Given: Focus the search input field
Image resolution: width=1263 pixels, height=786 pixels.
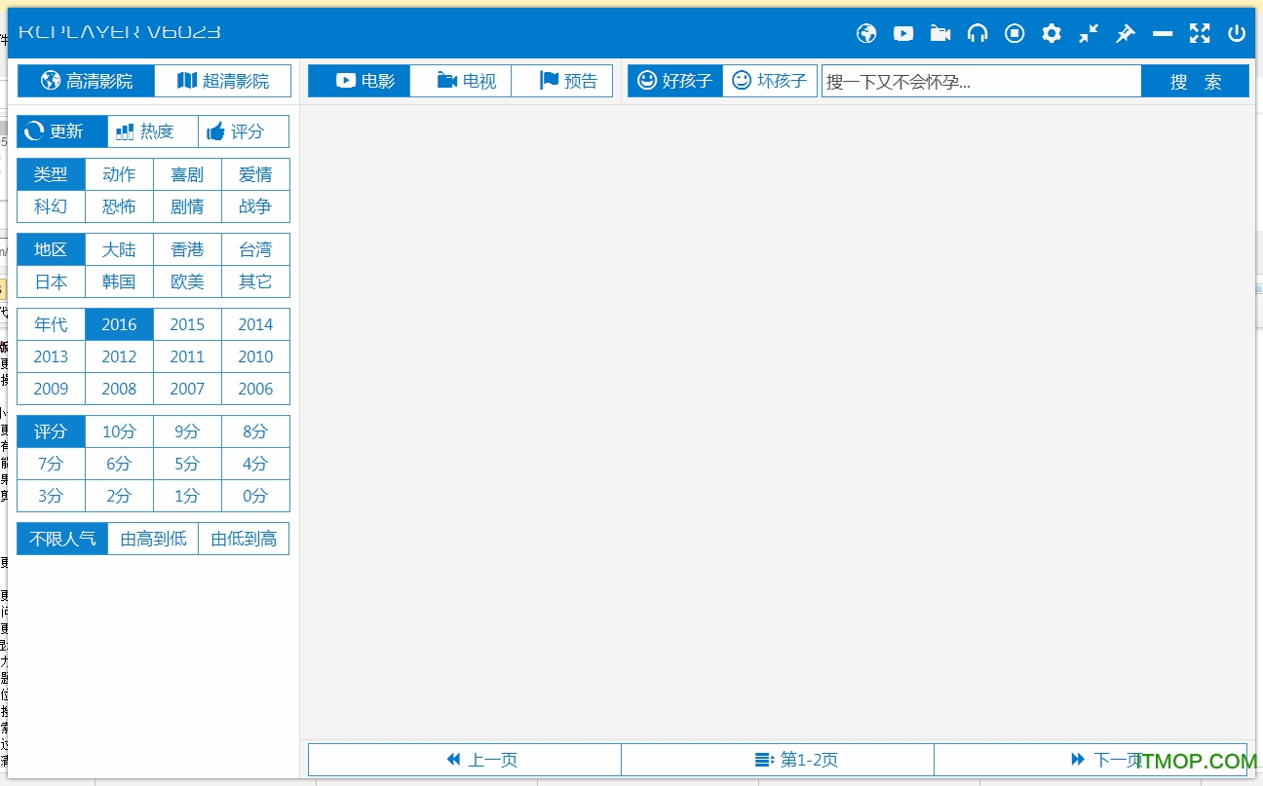Looking at the screenshot, I should click(x=981, y=81).
